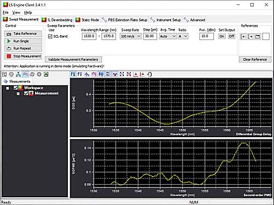The image size is (274, 205).
Task: Click the Pwr. (dBm) input field
Action: tap(207, 36)
